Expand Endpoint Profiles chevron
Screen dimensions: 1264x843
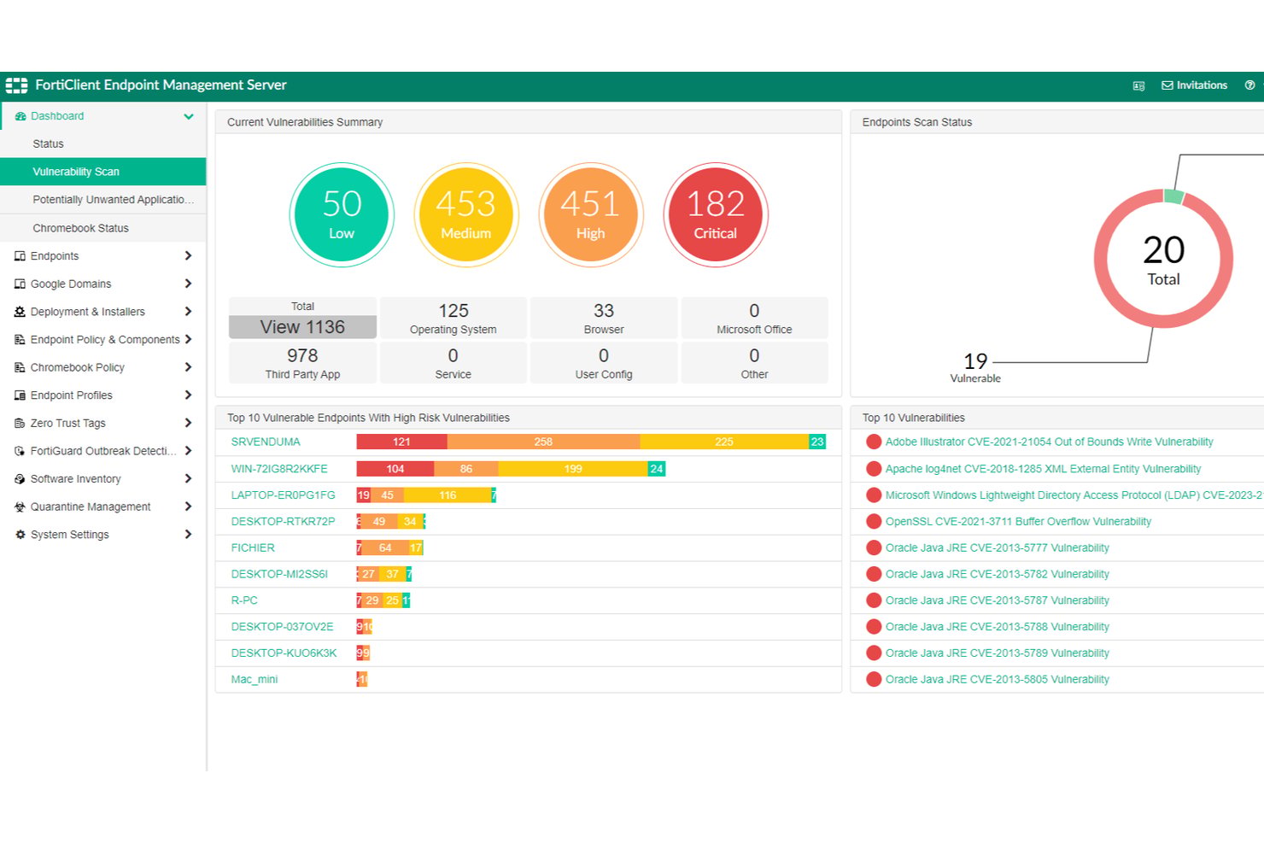(x=188, y=395)
